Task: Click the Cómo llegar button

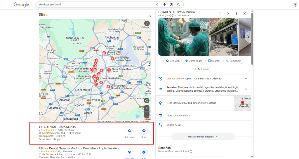Action: click(x=194, y=61)
